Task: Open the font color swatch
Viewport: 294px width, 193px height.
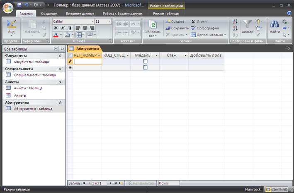Action: (56, 35)
